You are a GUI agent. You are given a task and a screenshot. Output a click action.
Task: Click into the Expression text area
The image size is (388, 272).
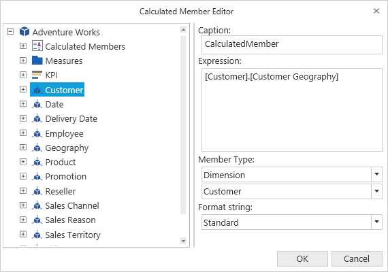tap(292, 109)
